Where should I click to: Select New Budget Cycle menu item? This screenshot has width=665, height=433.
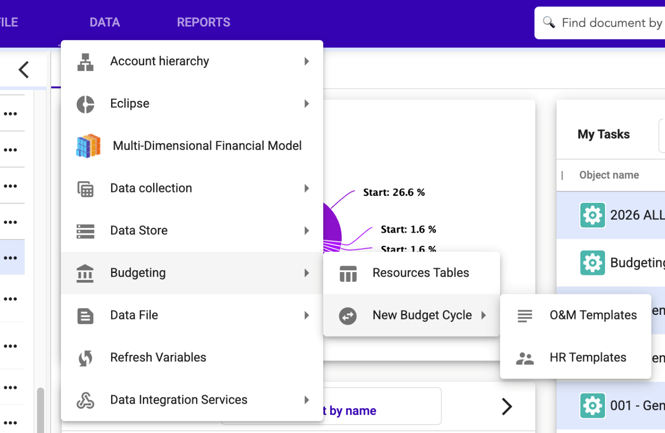coord(412,315)
